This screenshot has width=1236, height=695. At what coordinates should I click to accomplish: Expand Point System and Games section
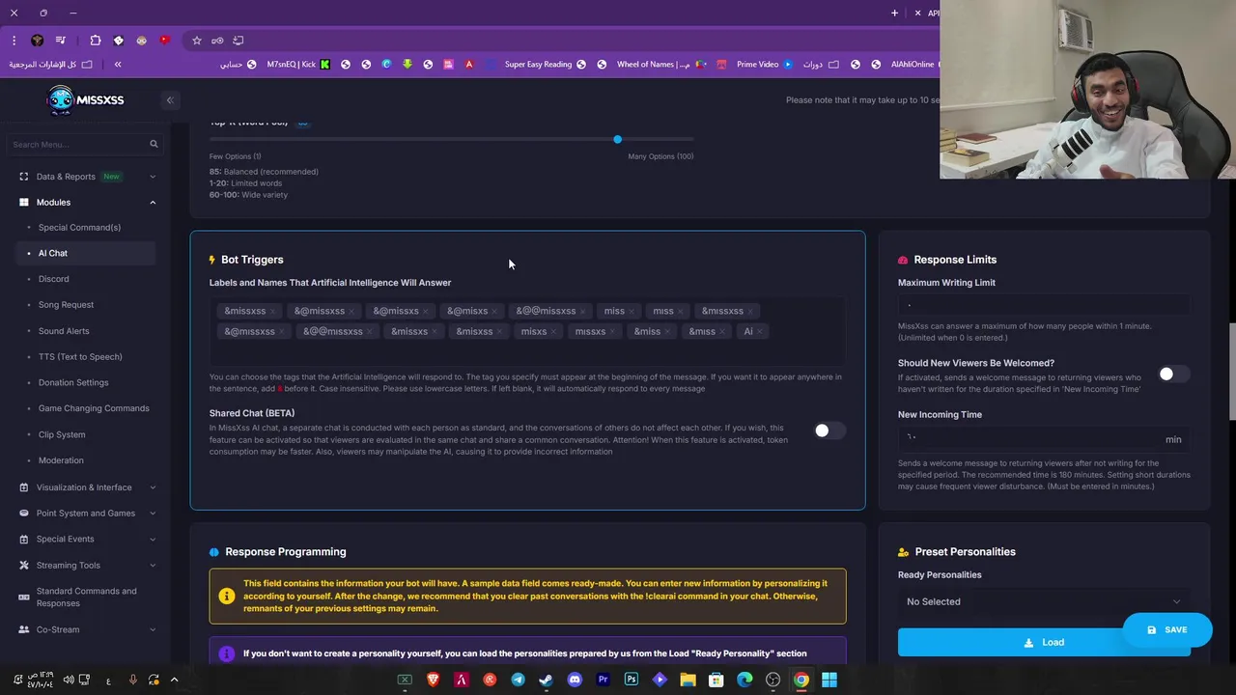tap(87, 514)
